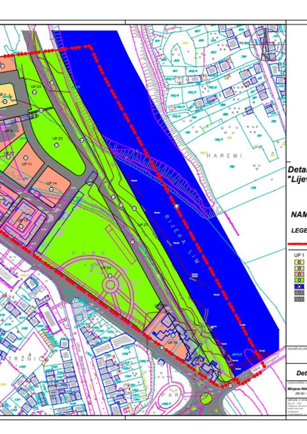Click the salmon-colored legend swatch

coord(300,274)
